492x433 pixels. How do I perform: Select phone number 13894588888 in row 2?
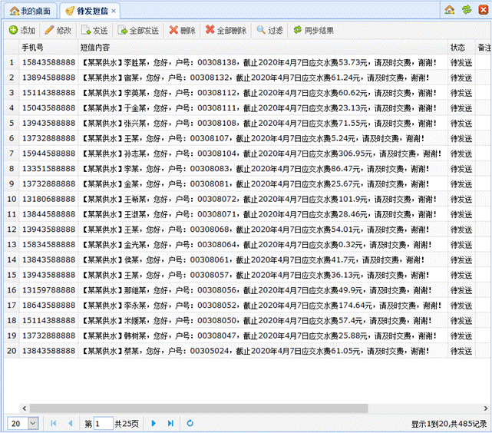pos(48,78)
